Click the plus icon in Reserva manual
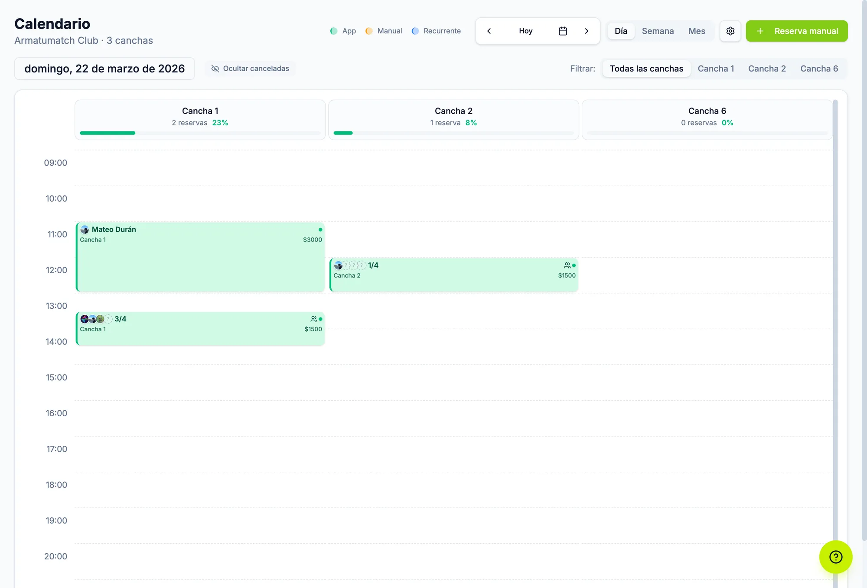This screenshot has height=588, width=867. [760, 31]
